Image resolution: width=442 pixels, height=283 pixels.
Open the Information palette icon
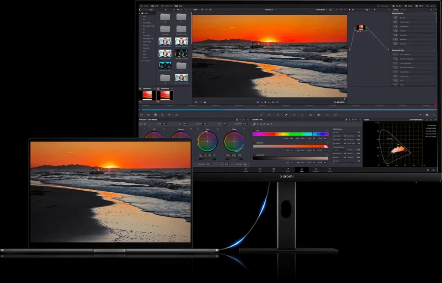(x=434, y=115)
